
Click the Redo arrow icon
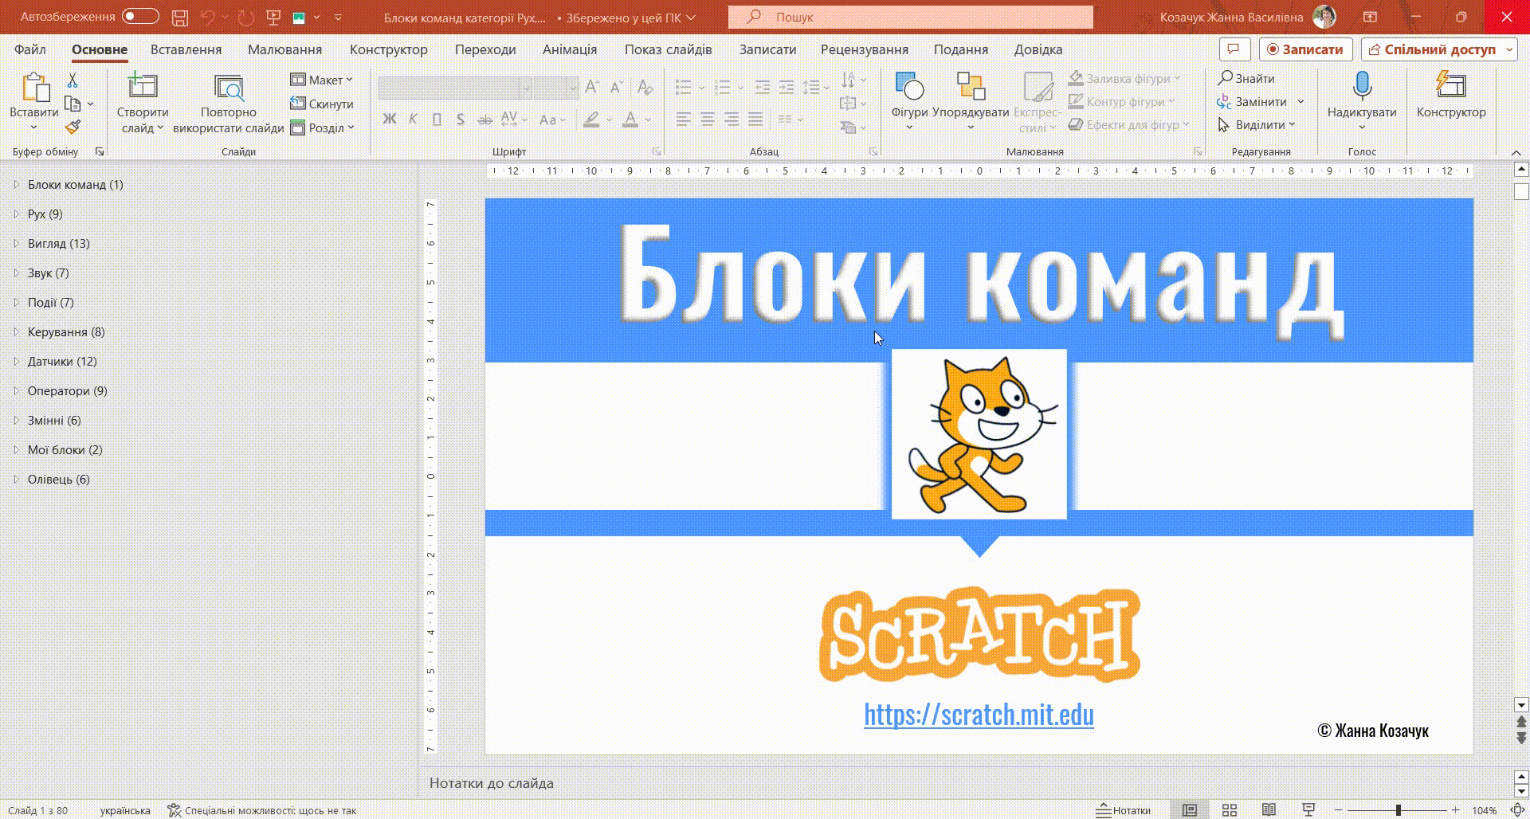[x=245, y=17]
